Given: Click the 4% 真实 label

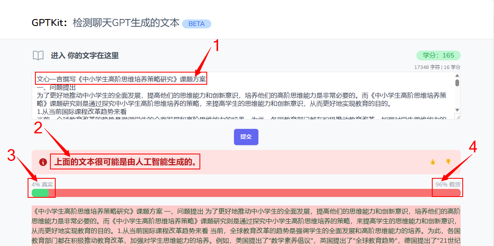Looking at the screenshot, I should pos(42,184).
